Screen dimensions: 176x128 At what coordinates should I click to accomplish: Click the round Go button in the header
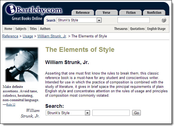pyautogui.click(x=164, y=20)
